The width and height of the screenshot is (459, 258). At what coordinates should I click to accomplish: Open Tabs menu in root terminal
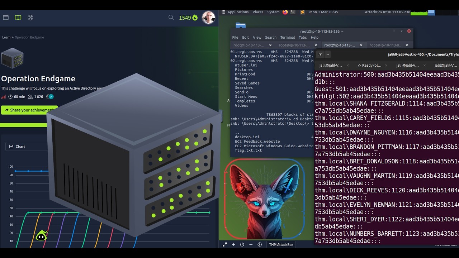[303, 37]
